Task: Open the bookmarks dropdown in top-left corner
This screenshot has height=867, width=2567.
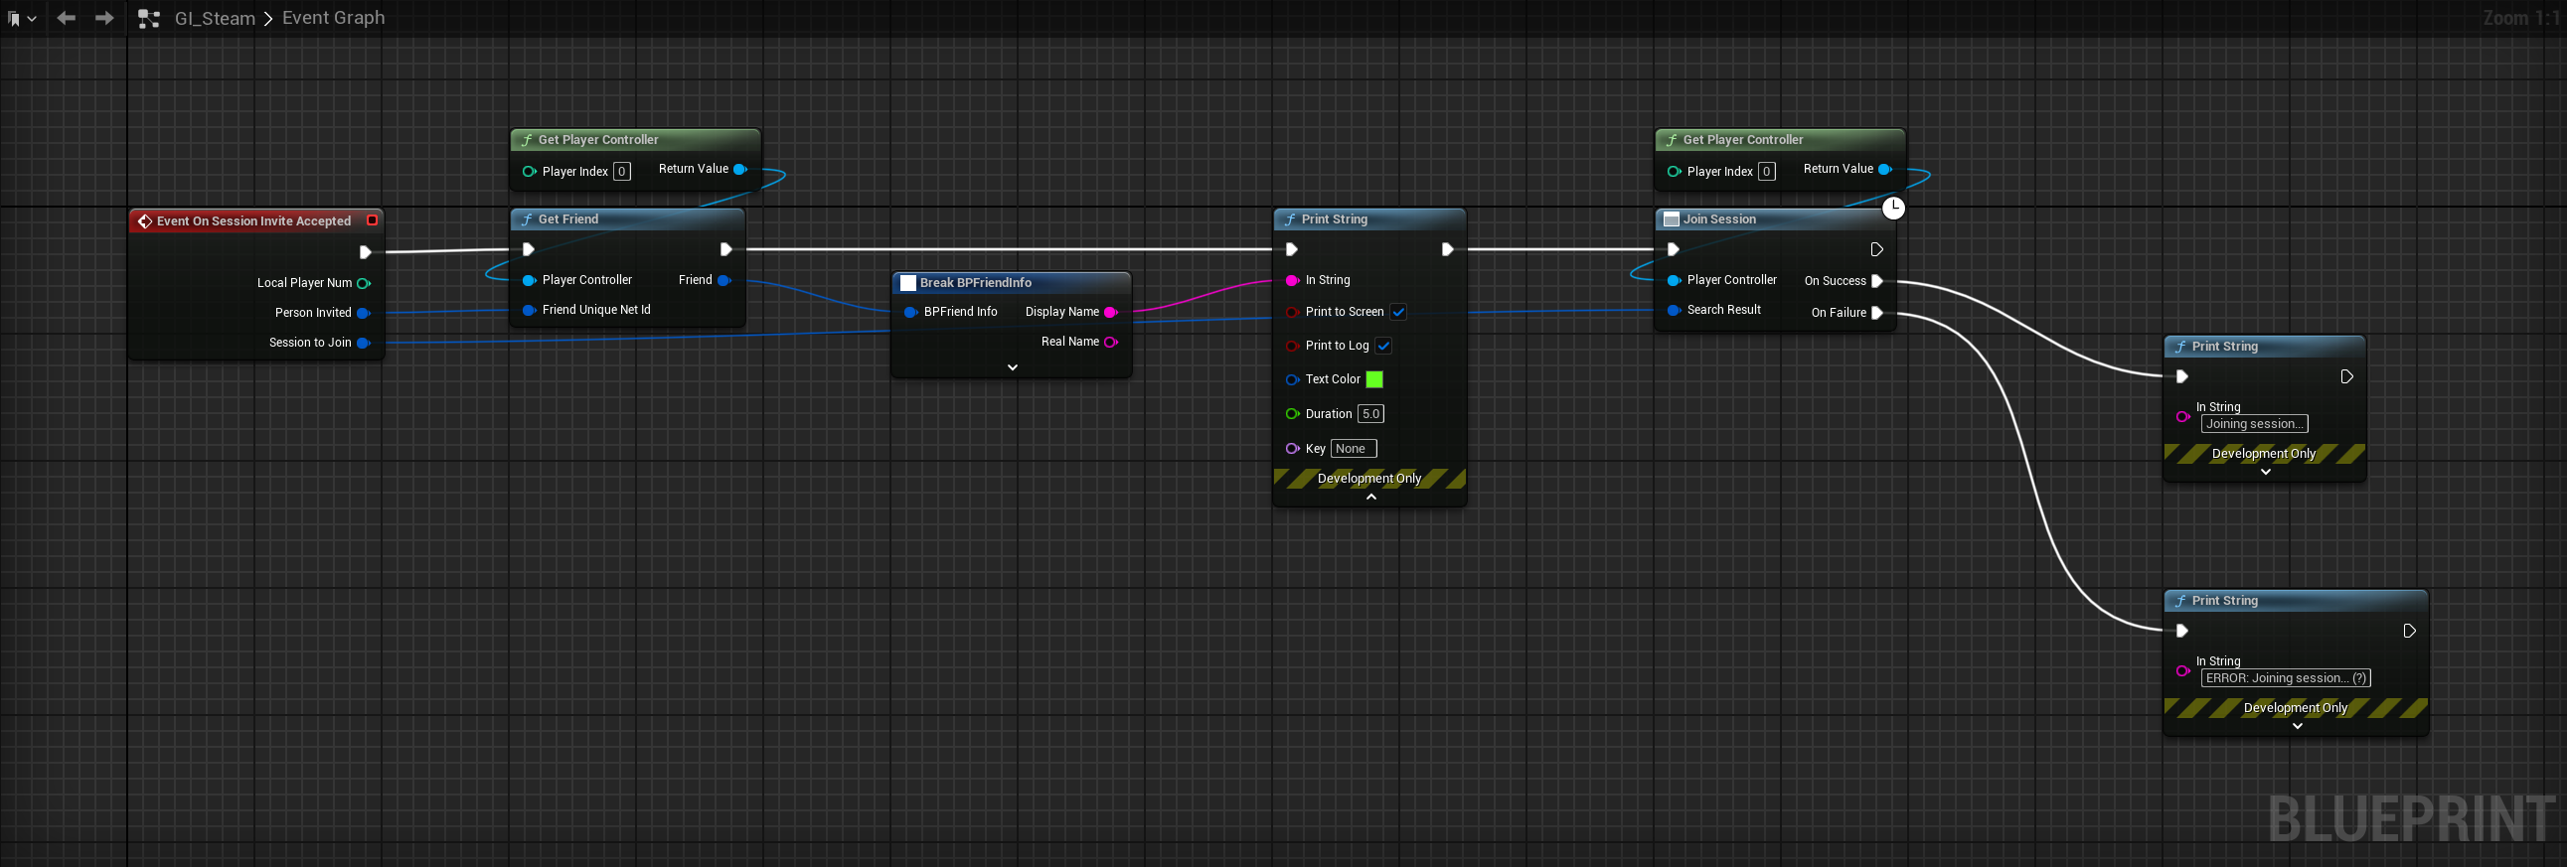Action: [21, 18]
